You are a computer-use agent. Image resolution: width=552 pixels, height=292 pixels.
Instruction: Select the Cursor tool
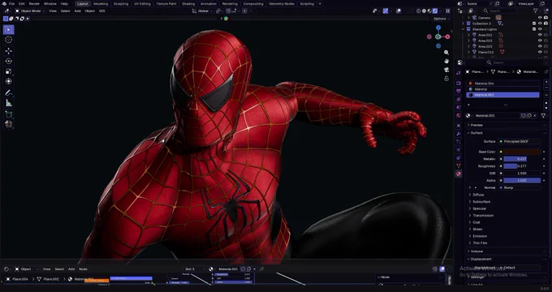pyautogui.click(x=8, y=40)
